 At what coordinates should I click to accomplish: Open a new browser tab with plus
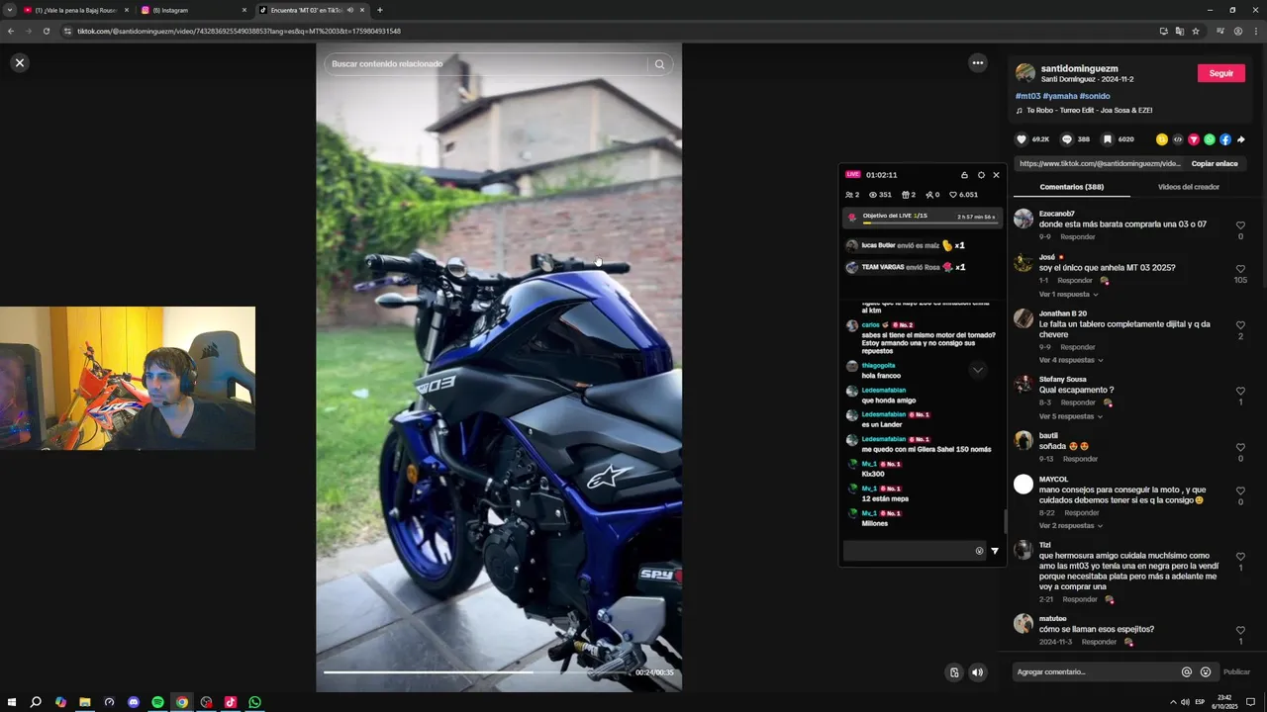pyautogui.click(x=380, y=10)
